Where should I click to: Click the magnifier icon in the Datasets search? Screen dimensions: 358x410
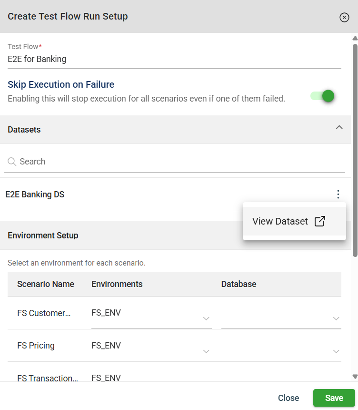12,162
